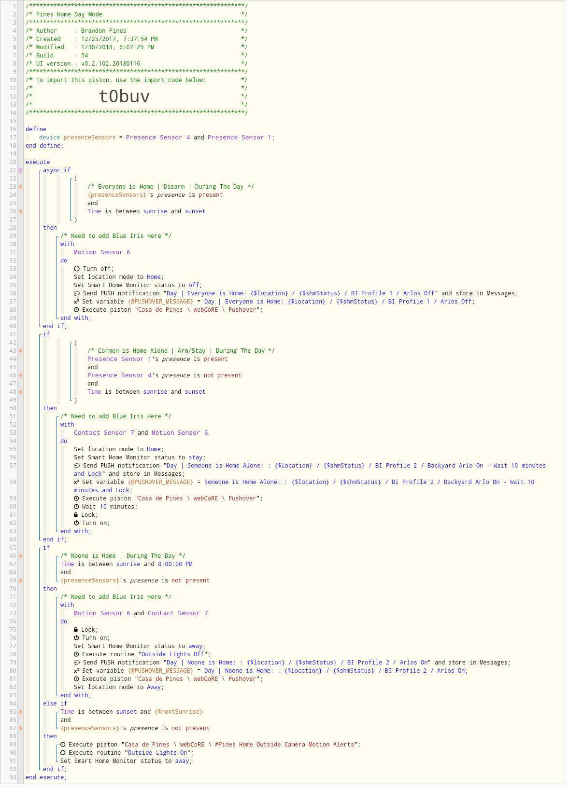The image size is (569, 788).
Task: Click the lightning icon beside line 85
Action: click(21, 712)
